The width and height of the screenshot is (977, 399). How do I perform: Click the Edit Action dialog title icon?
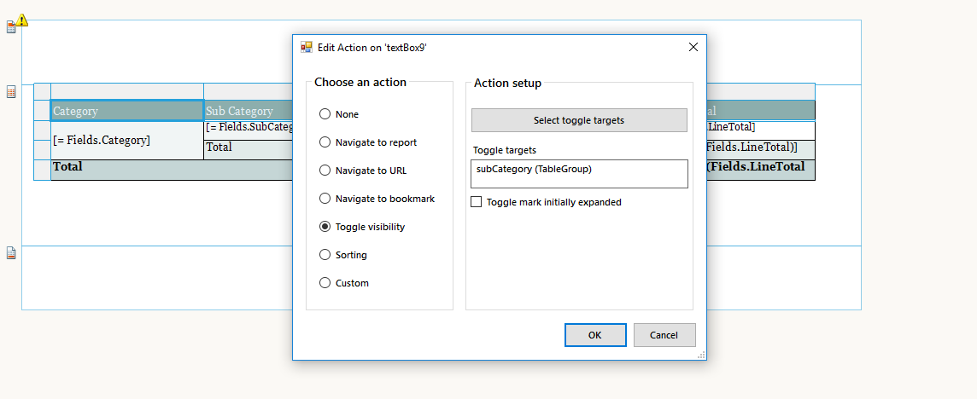(307, 48)
